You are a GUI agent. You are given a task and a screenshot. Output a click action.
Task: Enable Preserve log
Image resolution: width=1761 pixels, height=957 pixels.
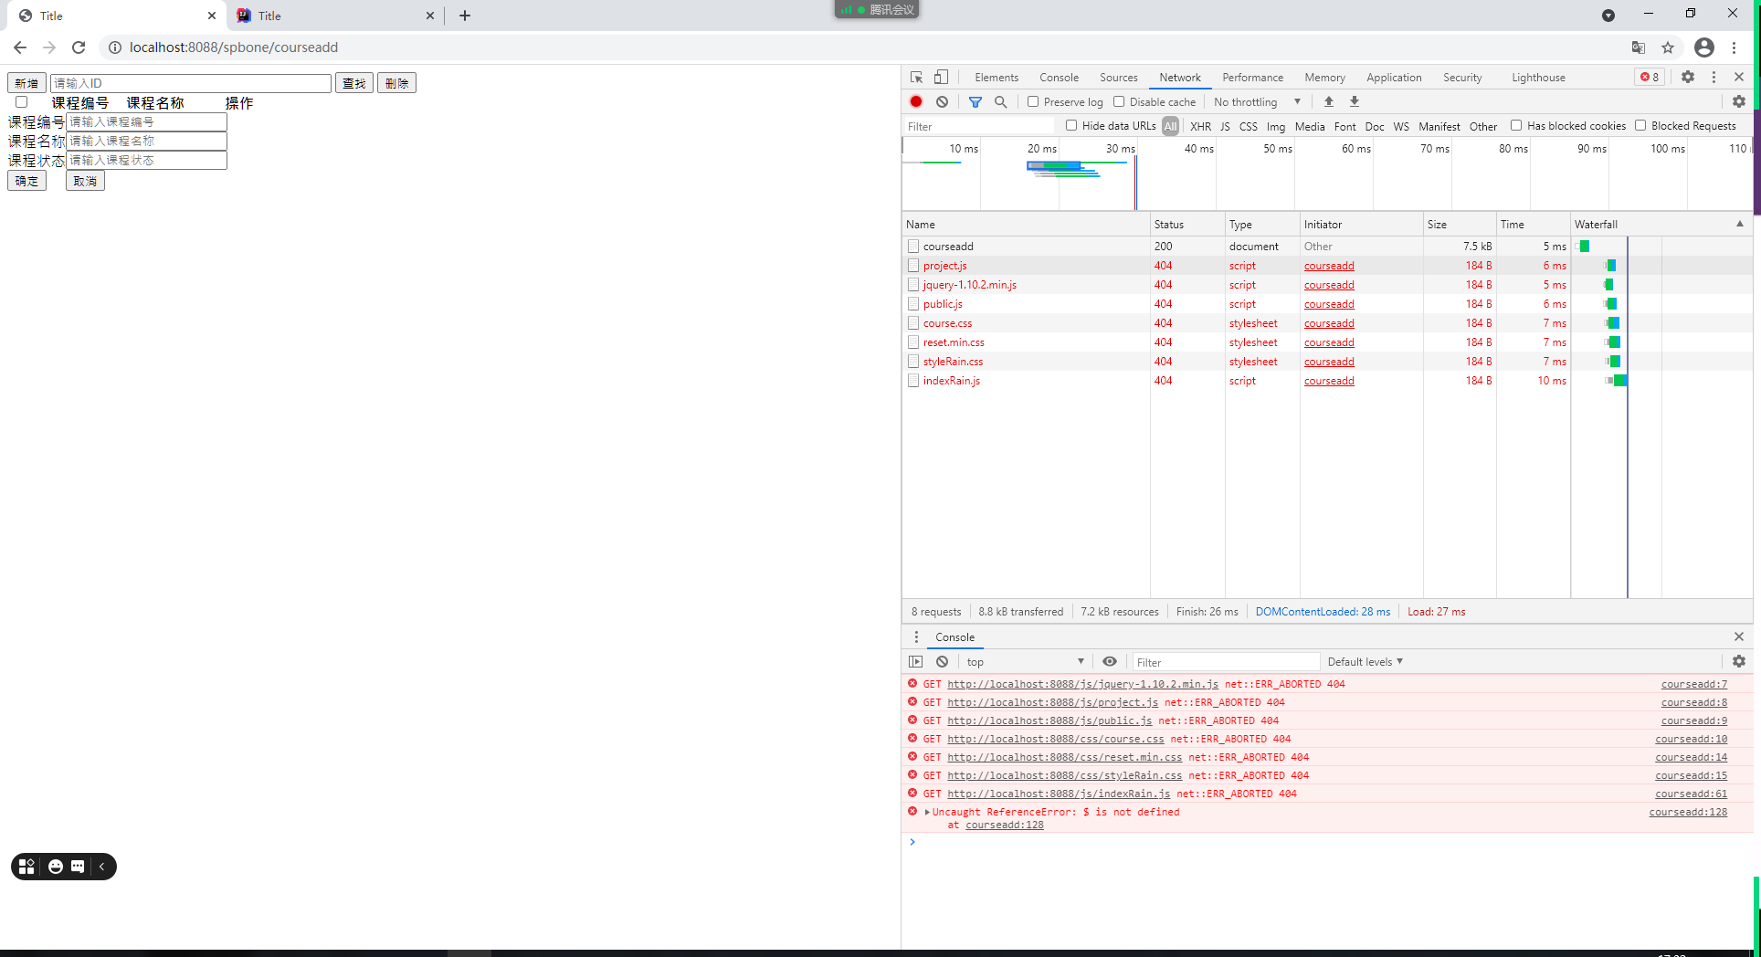click(1032, 101)
